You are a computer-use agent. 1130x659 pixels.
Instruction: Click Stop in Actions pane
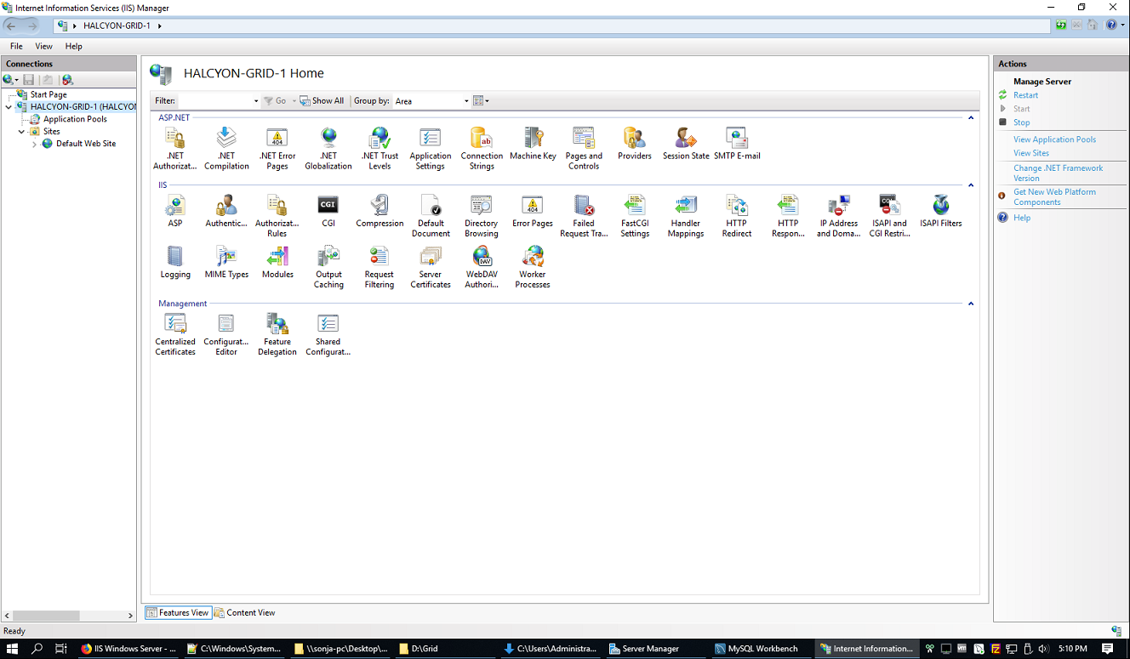tap(1021, 122)
